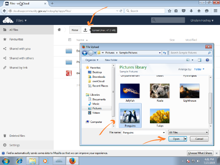Open Shared by link section

[27, 67]
